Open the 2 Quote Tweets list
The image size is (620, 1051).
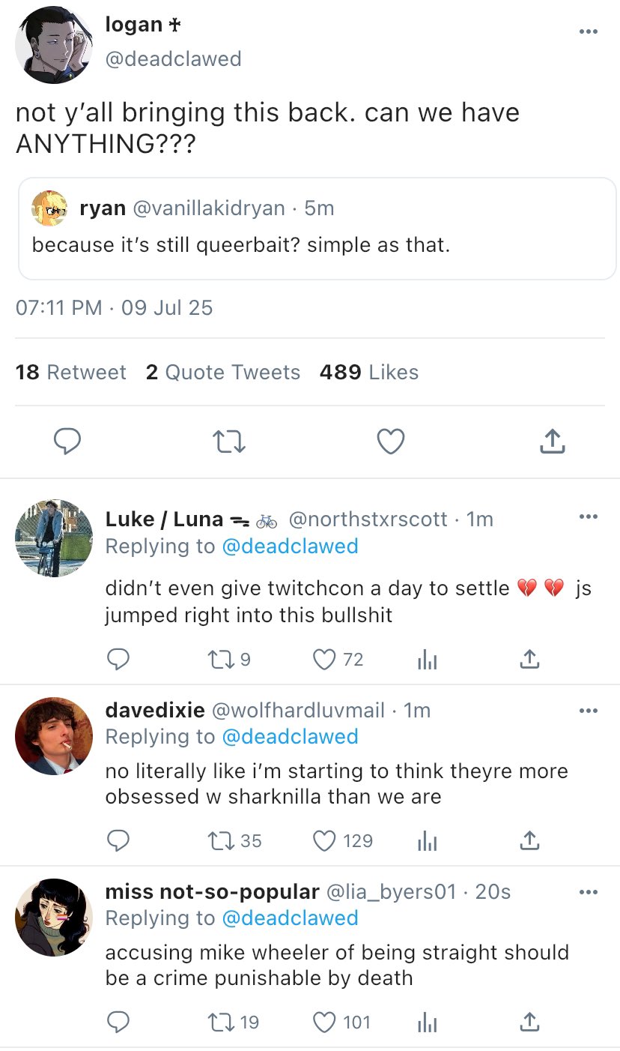pos(223,372)
